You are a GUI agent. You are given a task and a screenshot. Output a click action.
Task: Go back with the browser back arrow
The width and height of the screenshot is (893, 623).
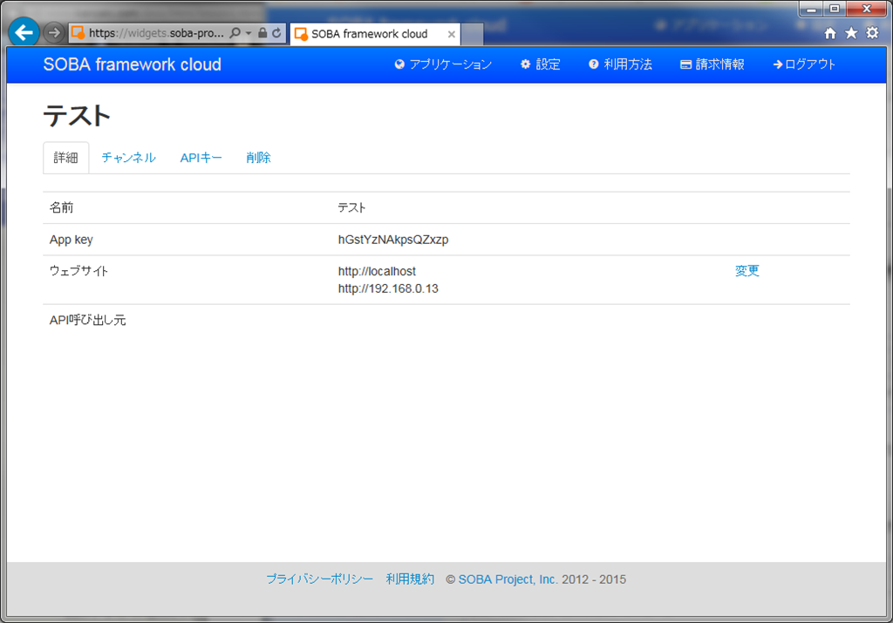pos(24,32)
